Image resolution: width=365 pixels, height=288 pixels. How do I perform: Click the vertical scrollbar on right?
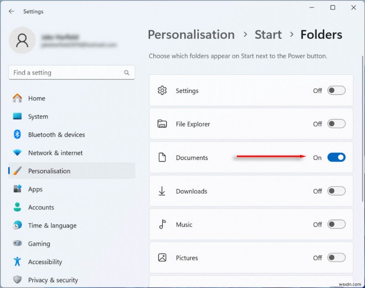coord(362,129)
